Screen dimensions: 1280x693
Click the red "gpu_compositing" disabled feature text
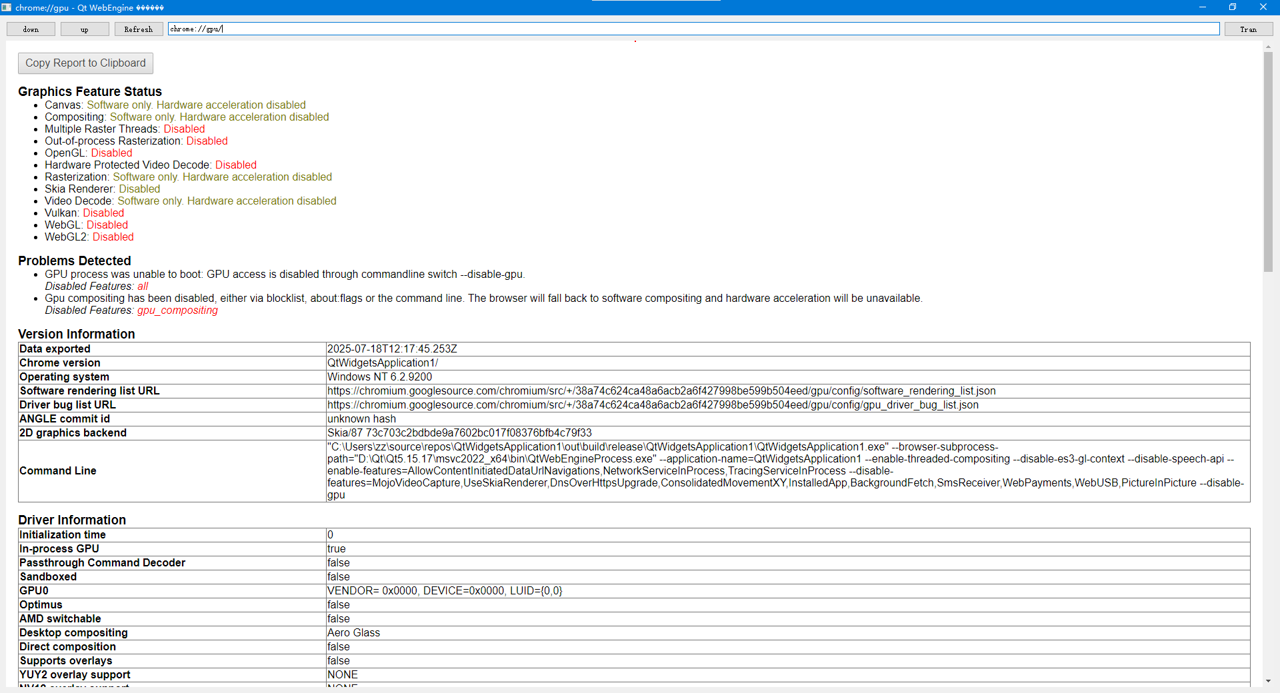click(177, 311)
